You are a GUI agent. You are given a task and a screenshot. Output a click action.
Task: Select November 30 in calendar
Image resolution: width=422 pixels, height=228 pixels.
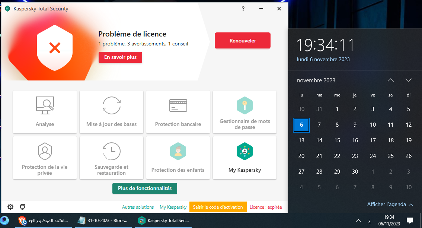click(355, 172)
